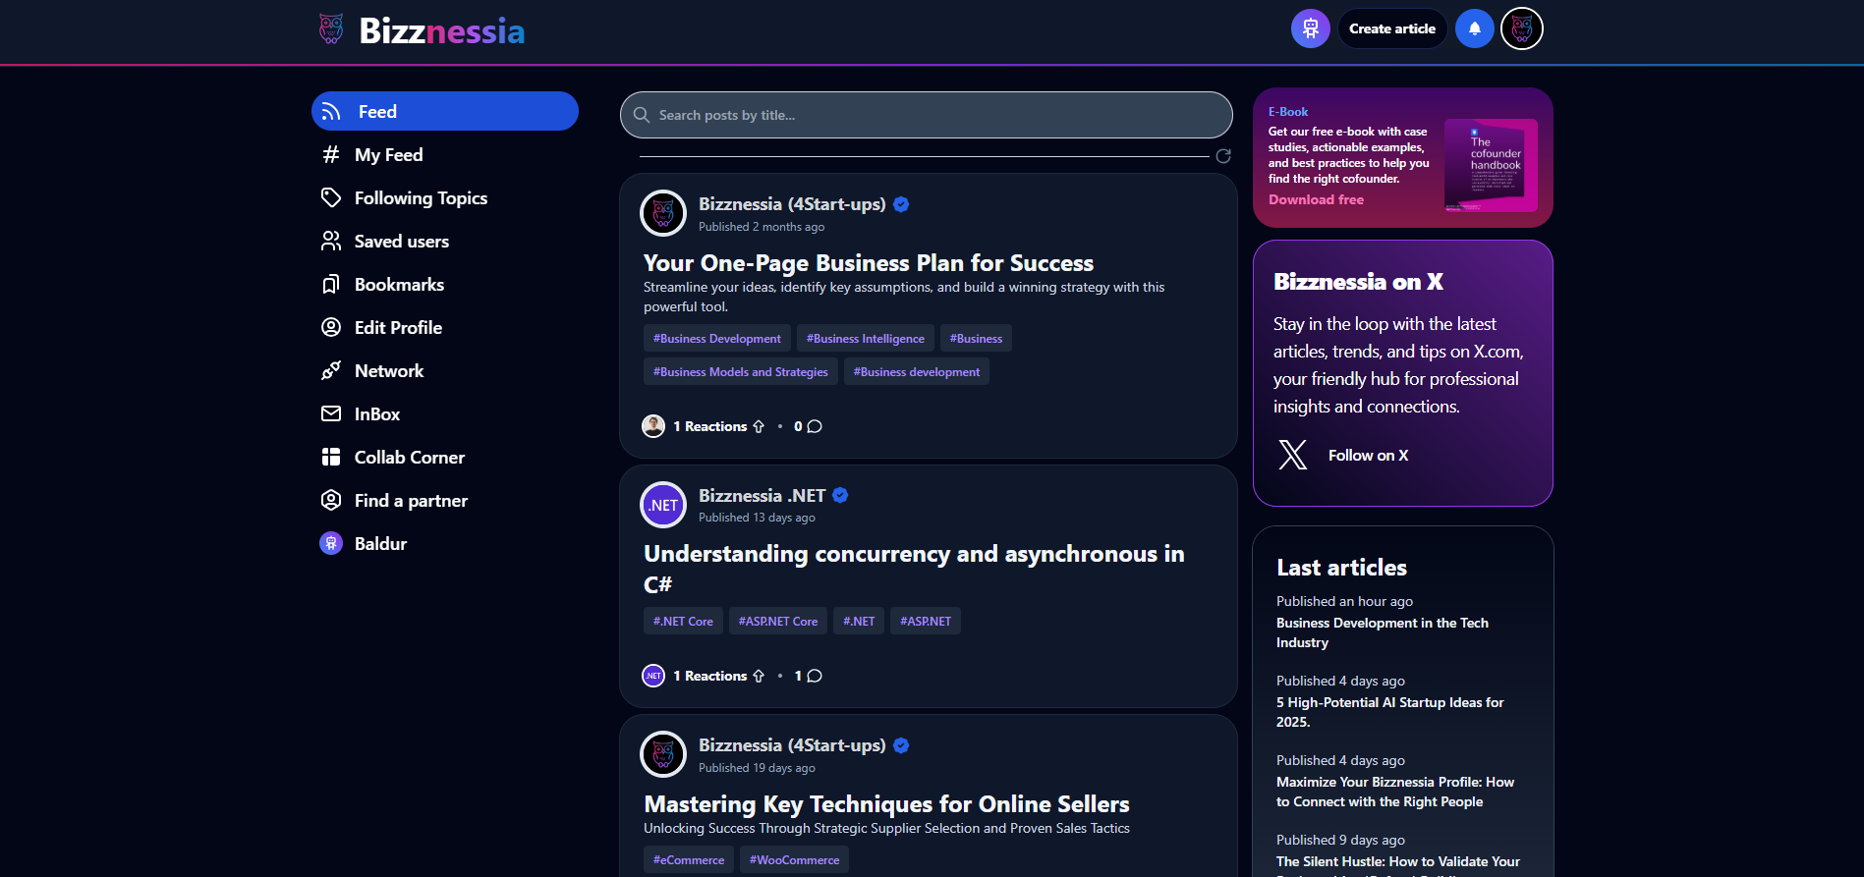Select #Business Models and Strategies tag
The height and width of the screenshot is (877, 1864).
[x=741, y=371]
